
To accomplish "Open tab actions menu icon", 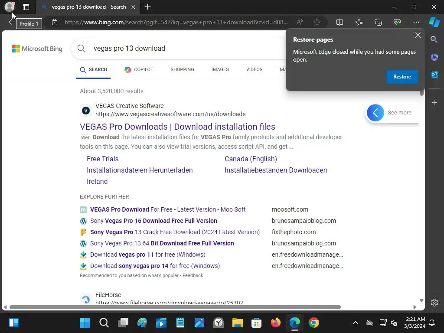I will (26, 7).
